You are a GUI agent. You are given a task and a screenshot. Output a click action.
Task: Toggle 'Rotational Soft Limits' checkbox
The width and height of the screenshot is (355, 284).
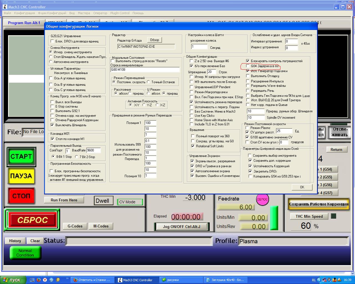pos(193,146)
